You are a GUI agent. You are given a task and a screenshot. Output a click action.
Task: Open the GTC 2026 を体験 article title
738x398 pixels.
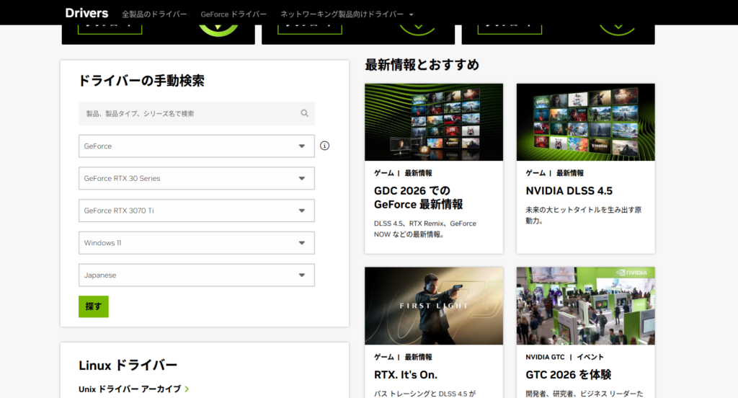pyautogui.click(x=568, y=375)
